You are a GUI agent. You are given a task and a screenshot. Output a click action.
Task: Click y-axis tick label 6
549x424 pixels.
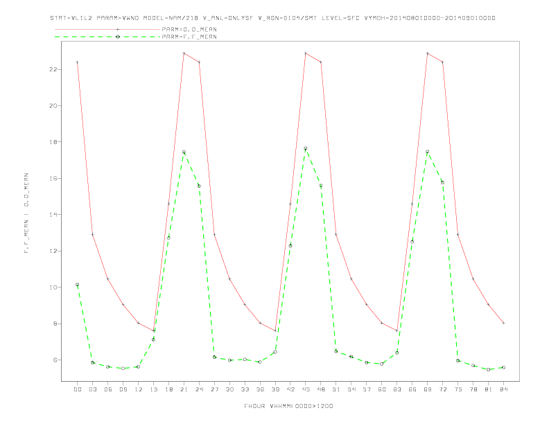55,360
